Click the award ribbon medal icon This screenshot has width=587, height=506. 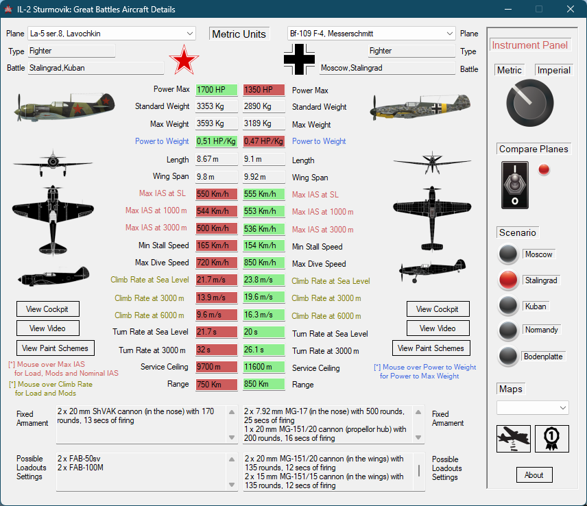tap(551, 439)
